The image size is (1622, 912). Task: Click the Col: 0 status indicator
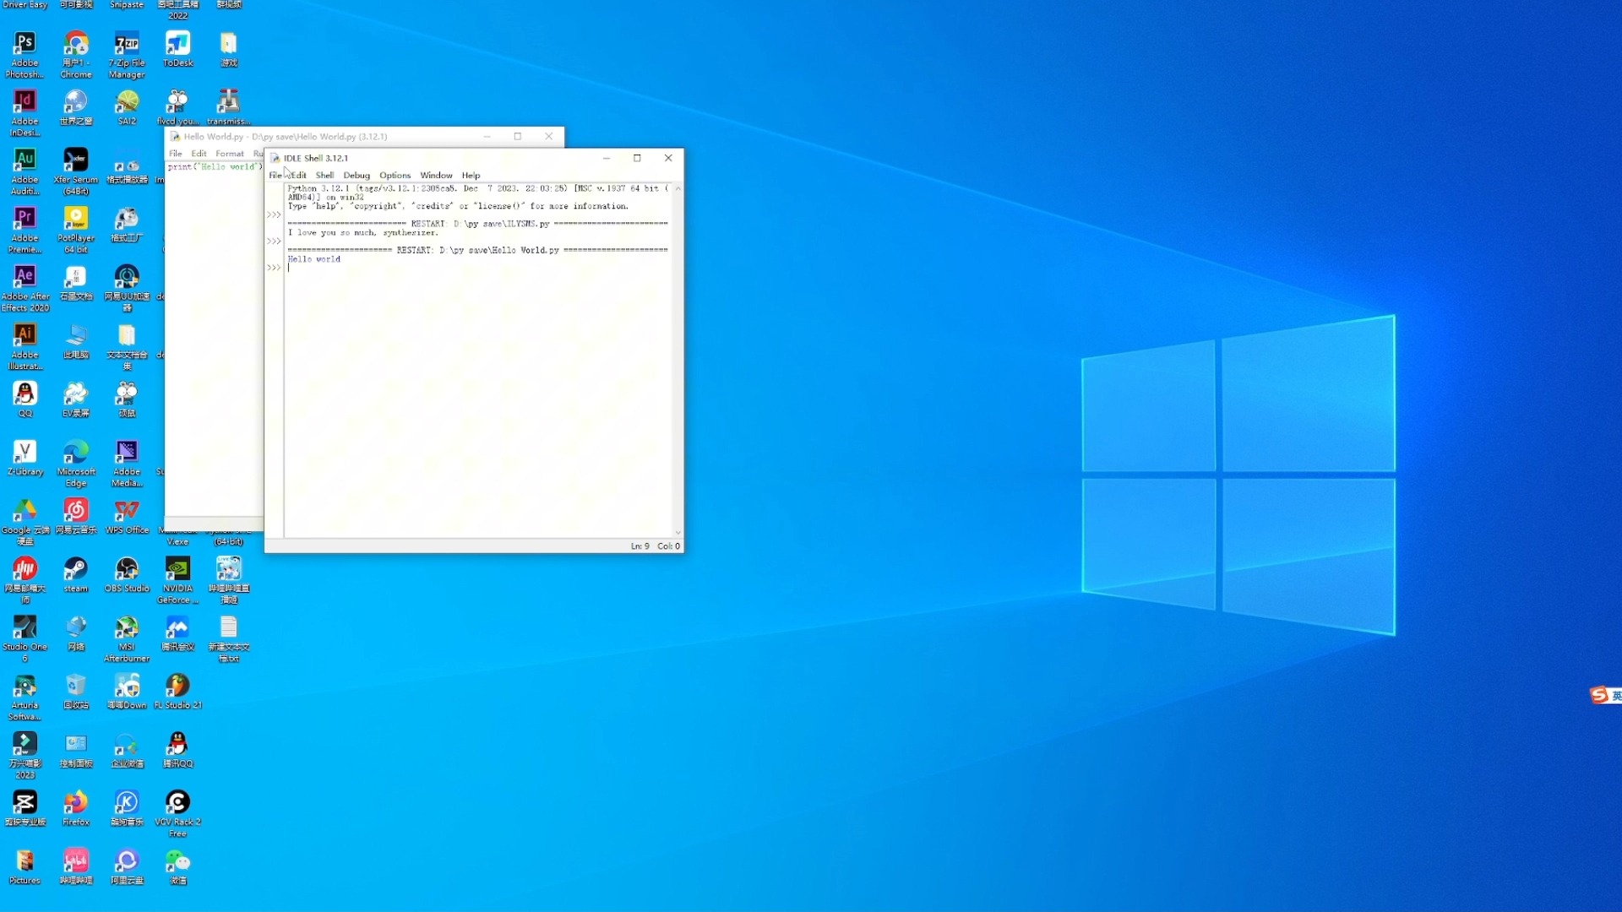668,546
